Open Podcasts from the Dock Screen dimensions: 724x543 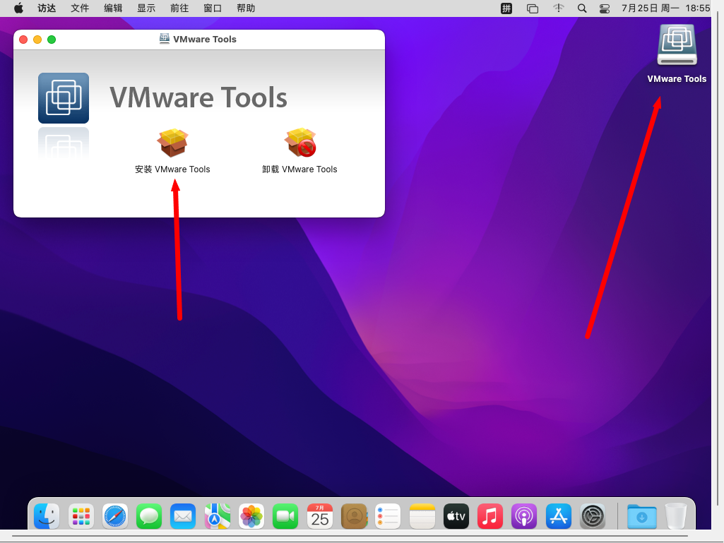[x=524, y=516]
